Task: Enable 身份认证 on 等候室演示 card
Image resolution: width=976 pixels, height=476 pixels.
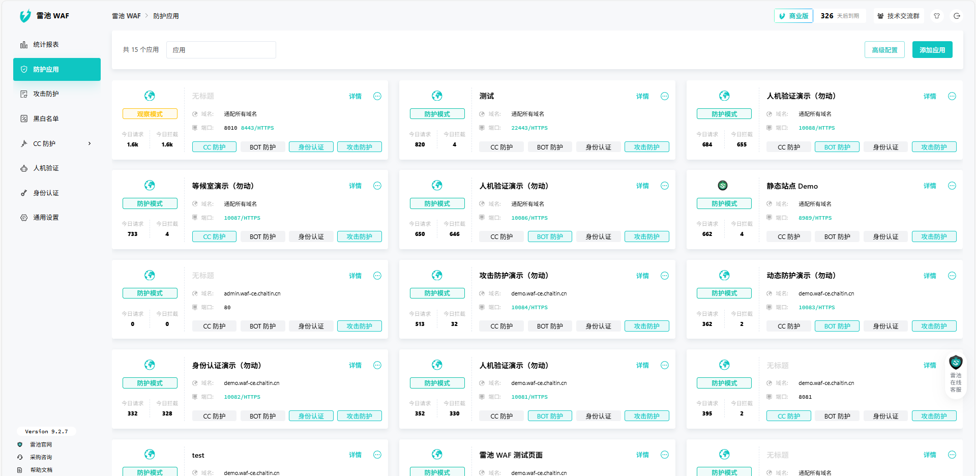Action: [311, 236]
